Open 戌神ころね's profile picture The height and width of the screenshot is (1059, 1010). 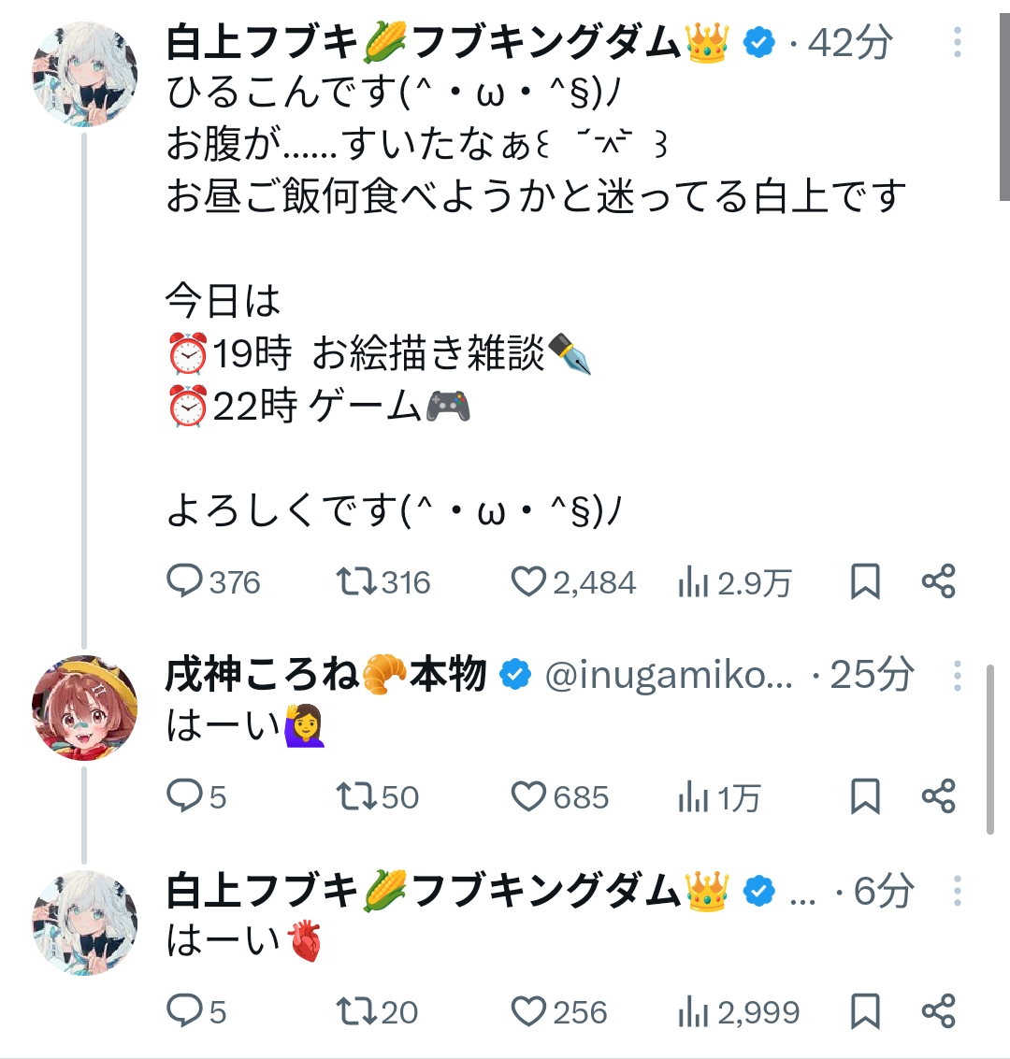point(85,707)
